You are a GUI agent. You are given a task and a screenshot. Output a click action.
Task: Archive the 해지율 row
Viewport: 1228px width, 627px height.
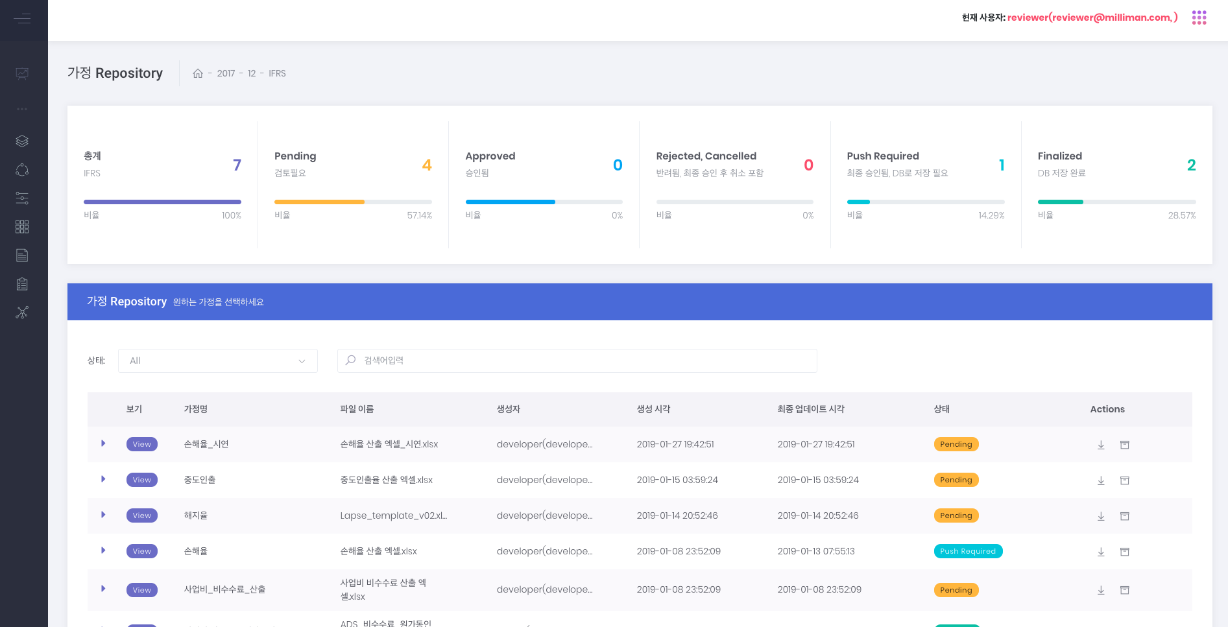click(x=1125, y=516)
